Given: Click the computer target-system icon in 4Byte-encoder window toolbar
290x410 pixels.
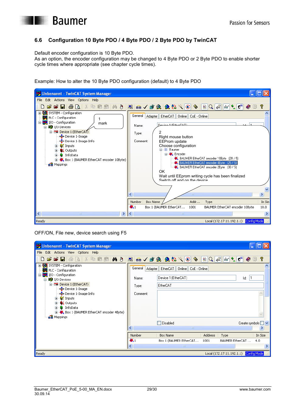Looking at the screenshot, I should tap(130, 259).
